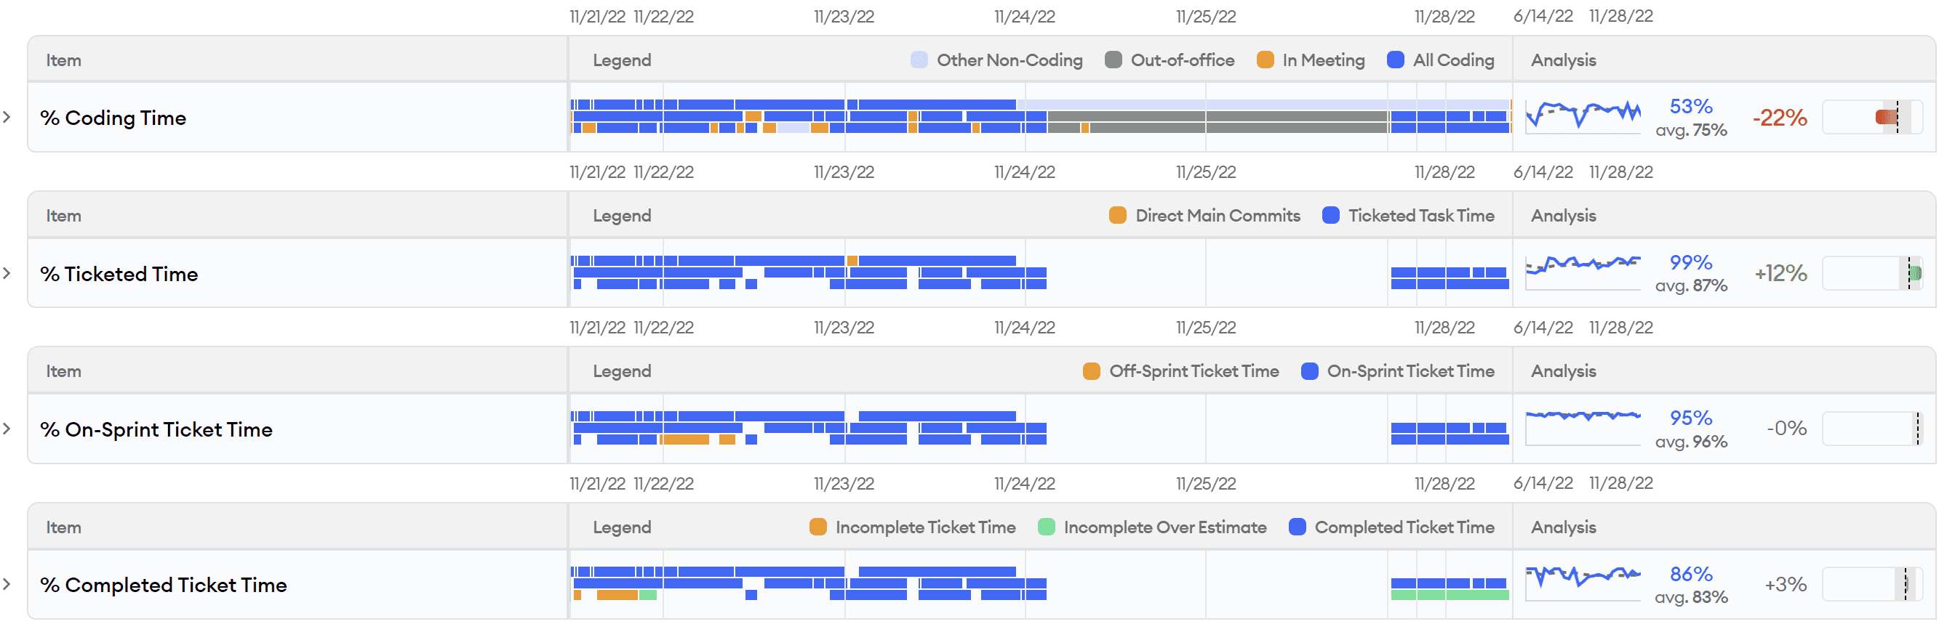Image resolution: width=1939 pixels, height=640 pixels.
Task: Select the % On-Sprint Ticket Time item label
Action: [x=156, y=429]
